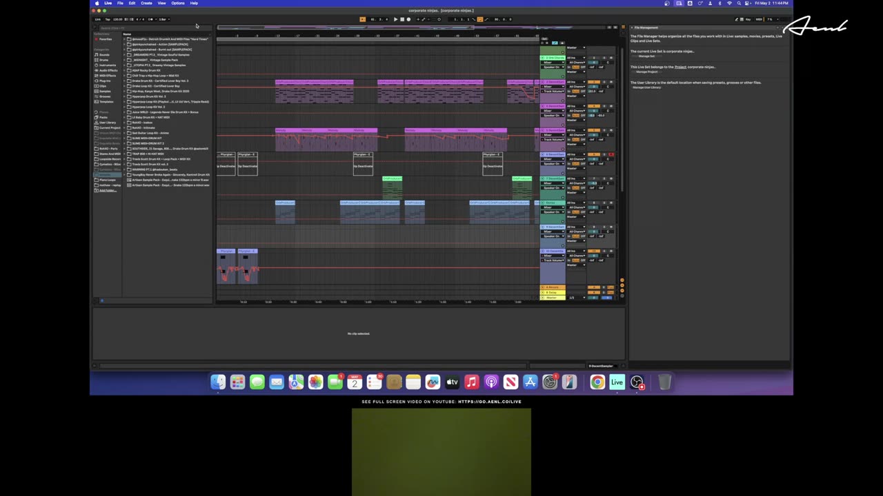Open Finder from the Dock
This screenshot has width=883, height=496.
(x=218, y=382)
